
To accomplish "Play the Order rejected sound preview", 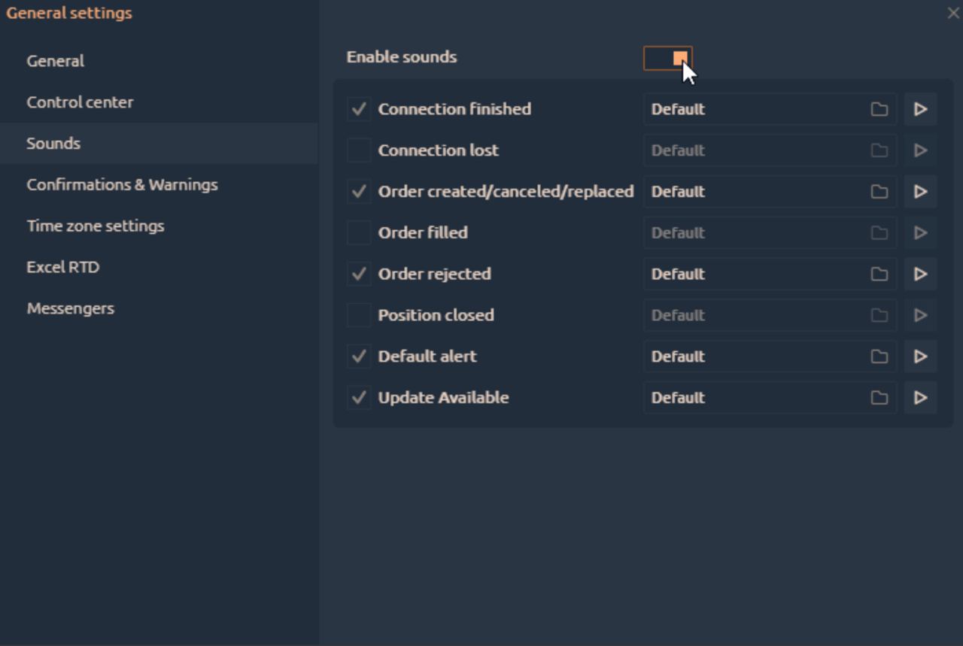I will pyautogui.click(x=920, y=274).
